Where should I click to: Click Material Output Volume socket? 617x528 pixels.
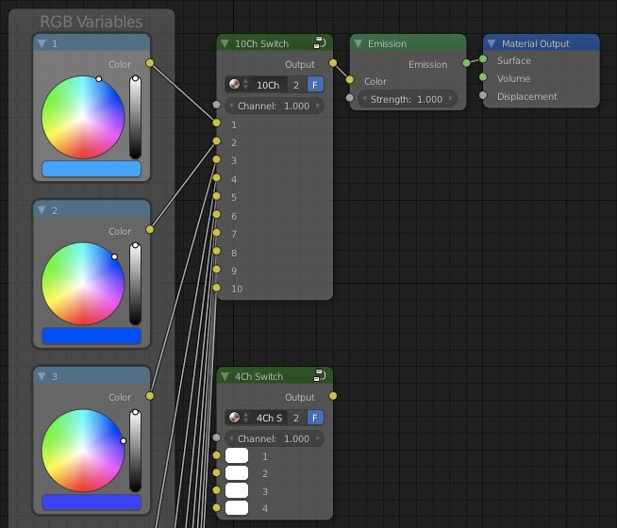click(x=483, y=77)
